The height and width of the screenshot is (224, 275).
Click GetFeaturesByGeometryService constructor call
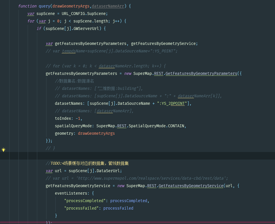[191, 186]
